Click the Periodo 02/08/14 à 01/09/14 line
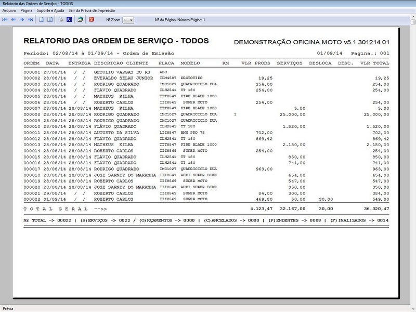Viewport: 416px width, 312px height. [x=99, y=54]
